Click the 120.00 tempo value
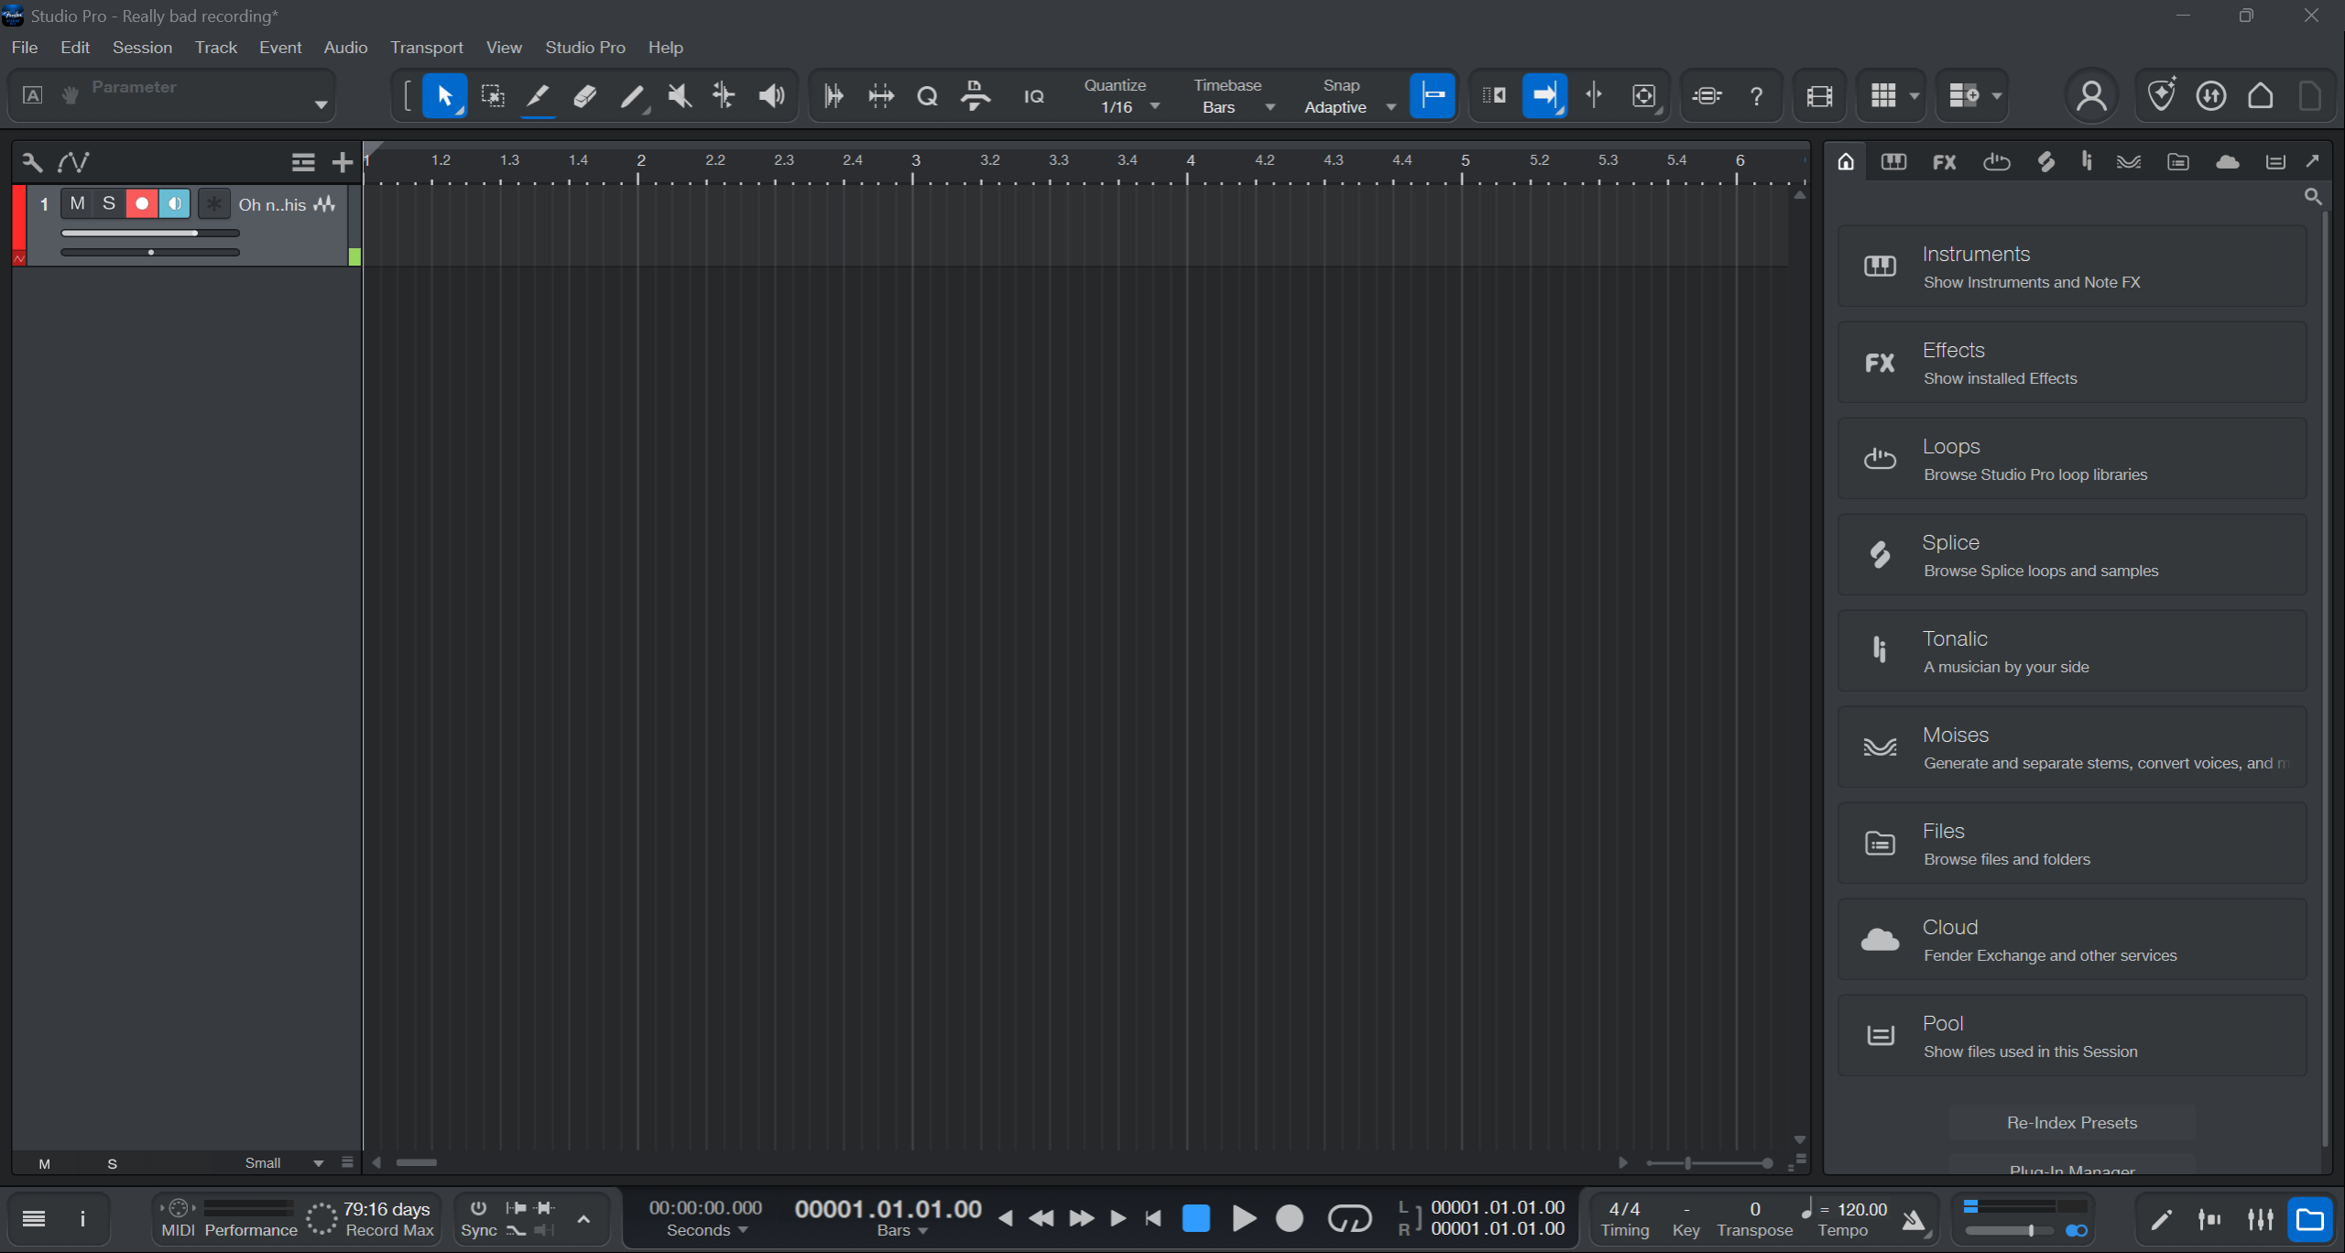 pyautogui.click(x=1861, y=1209)
